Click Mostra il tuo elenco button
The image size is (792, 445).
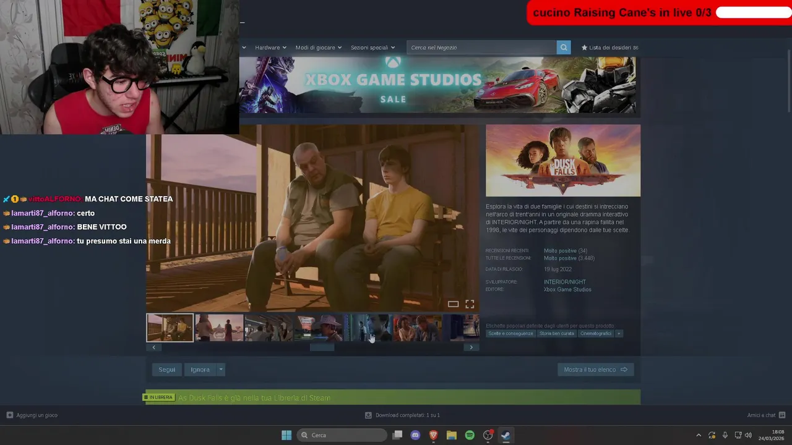tap(595, 370)
